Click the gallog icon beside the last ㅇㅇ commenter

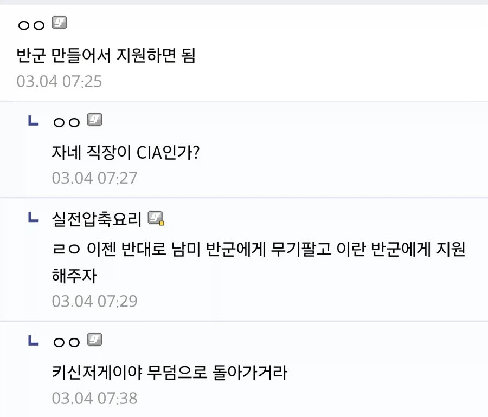pos(95,341)
